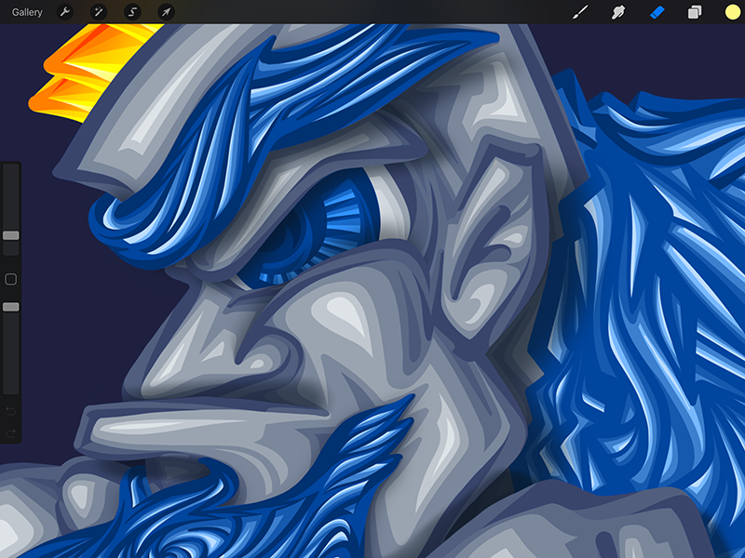Open the yellow active color swatch
The height and width of the screenshot is (558, 745).
733,12
